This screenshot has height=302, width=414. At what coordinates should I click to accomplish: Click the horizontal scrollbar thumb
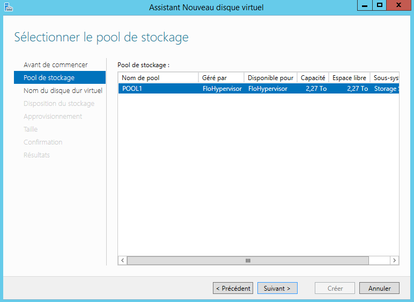248,261
